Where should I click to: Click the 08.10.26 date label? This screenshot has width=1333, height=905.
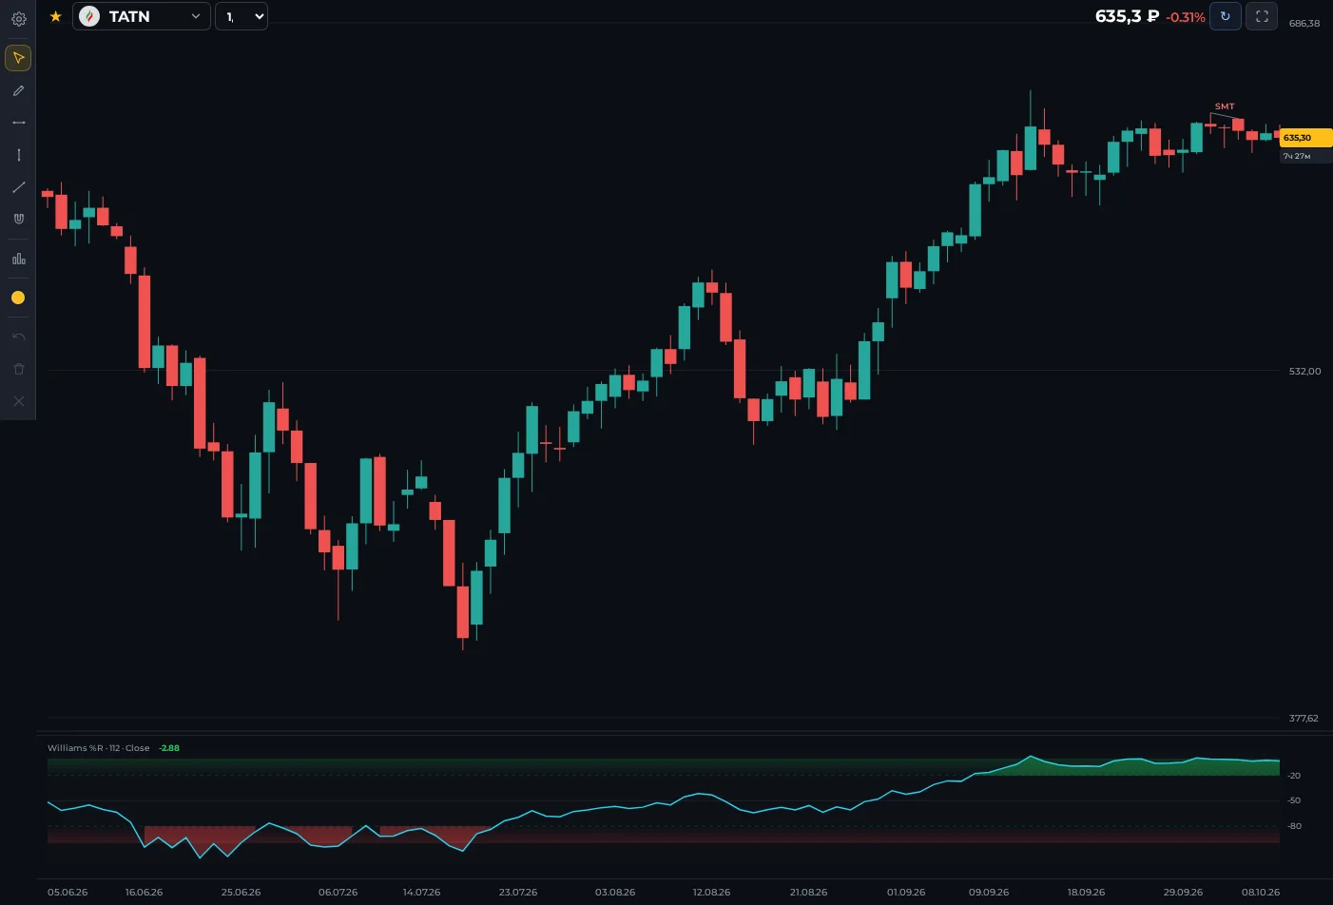click(x=1261, y=893)
